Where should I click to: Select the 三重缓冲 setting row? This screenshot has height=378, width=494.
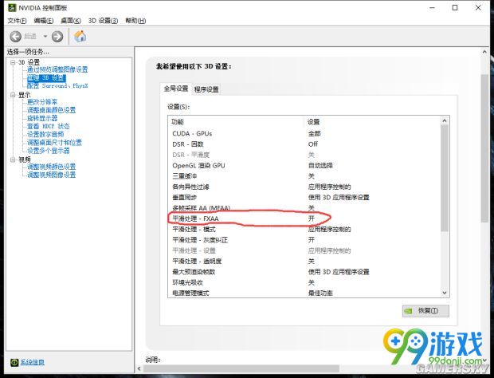[x=304, y=176]
